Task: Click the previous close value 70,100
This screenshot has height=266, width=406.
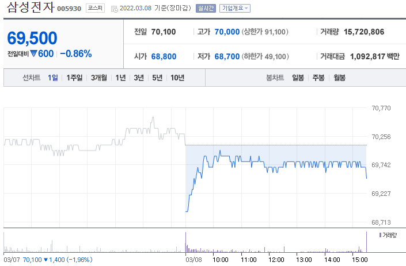Action: [164, 32]
